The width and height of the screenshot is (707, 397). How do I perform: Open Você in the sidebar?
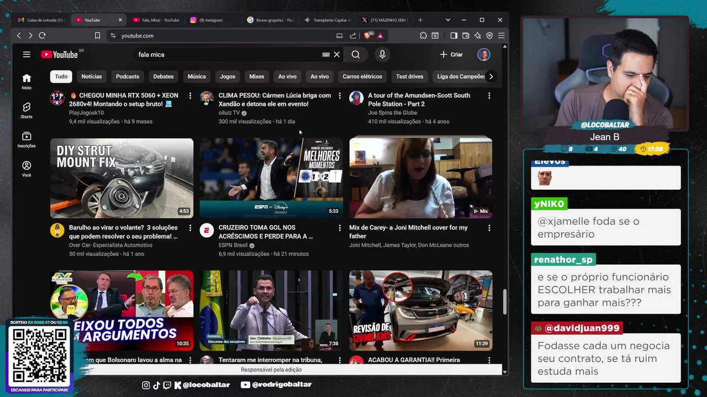coord(27,169)
